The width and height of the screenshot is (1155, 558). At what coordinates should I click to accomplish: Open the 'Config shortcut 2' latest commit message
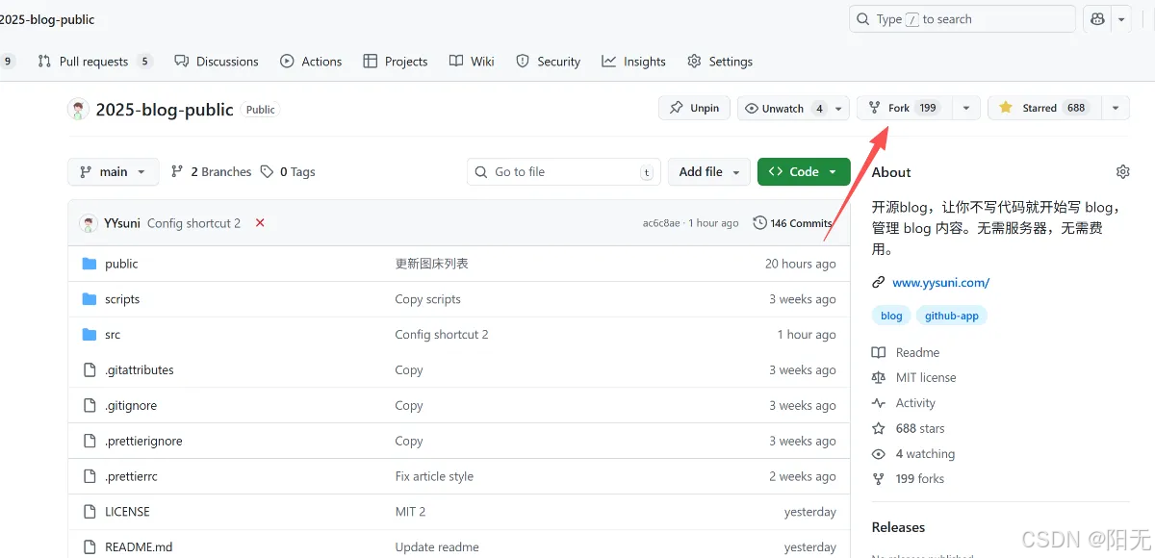193,223
